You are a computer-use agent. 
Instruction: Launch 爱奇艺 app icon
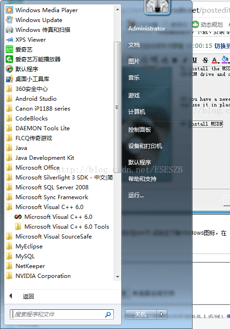[x=9, y=50]
